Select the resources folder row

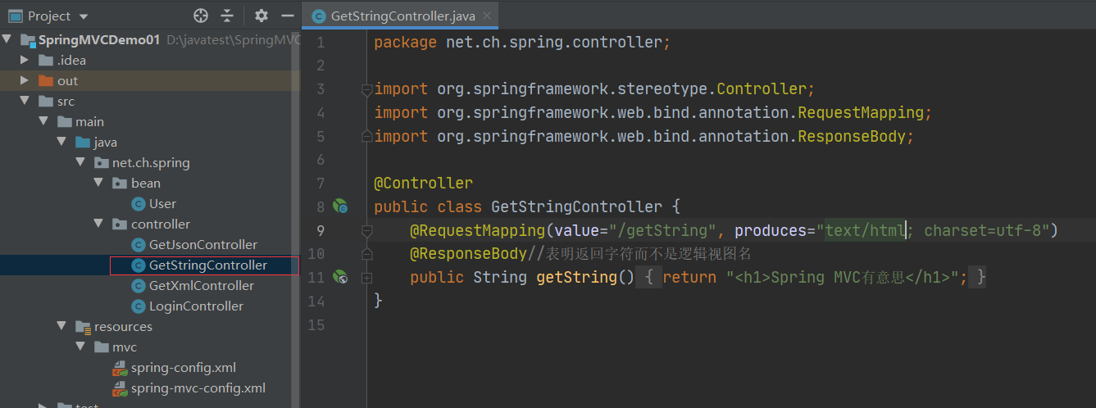150,326
